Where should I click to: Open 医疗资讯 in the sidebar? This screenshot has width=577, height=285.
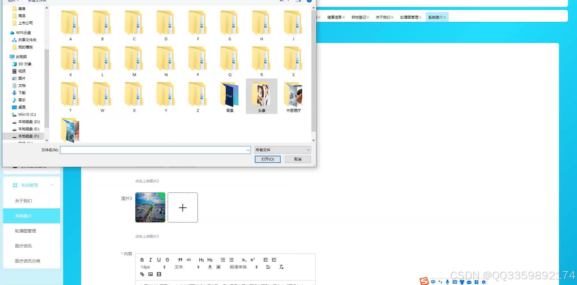32,246
